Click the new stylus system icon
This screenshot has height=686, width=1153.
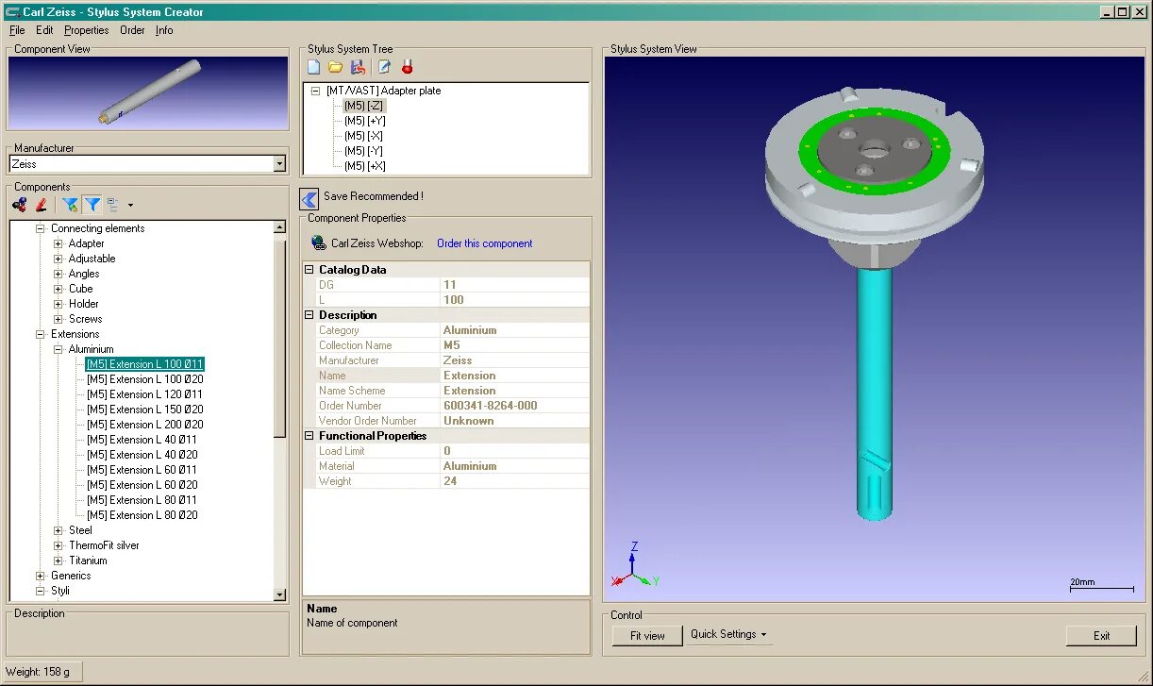click(314, 67)
